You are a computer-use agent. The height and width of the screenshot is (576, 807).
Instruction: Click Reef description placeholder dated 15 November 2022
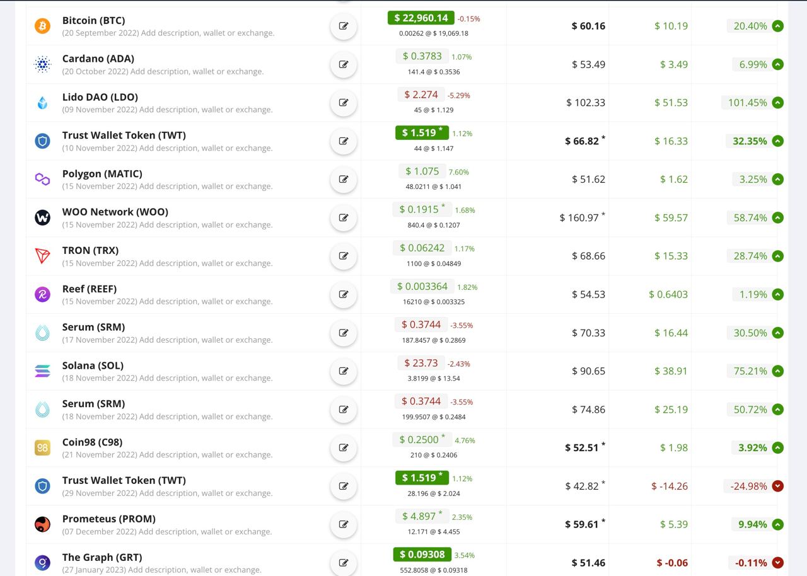coord(167,301)
